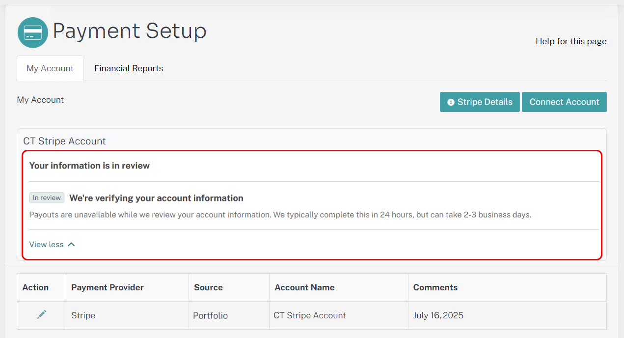Click CT Stripe Account table cell
The image size is (624, 338).
point(339,315)
